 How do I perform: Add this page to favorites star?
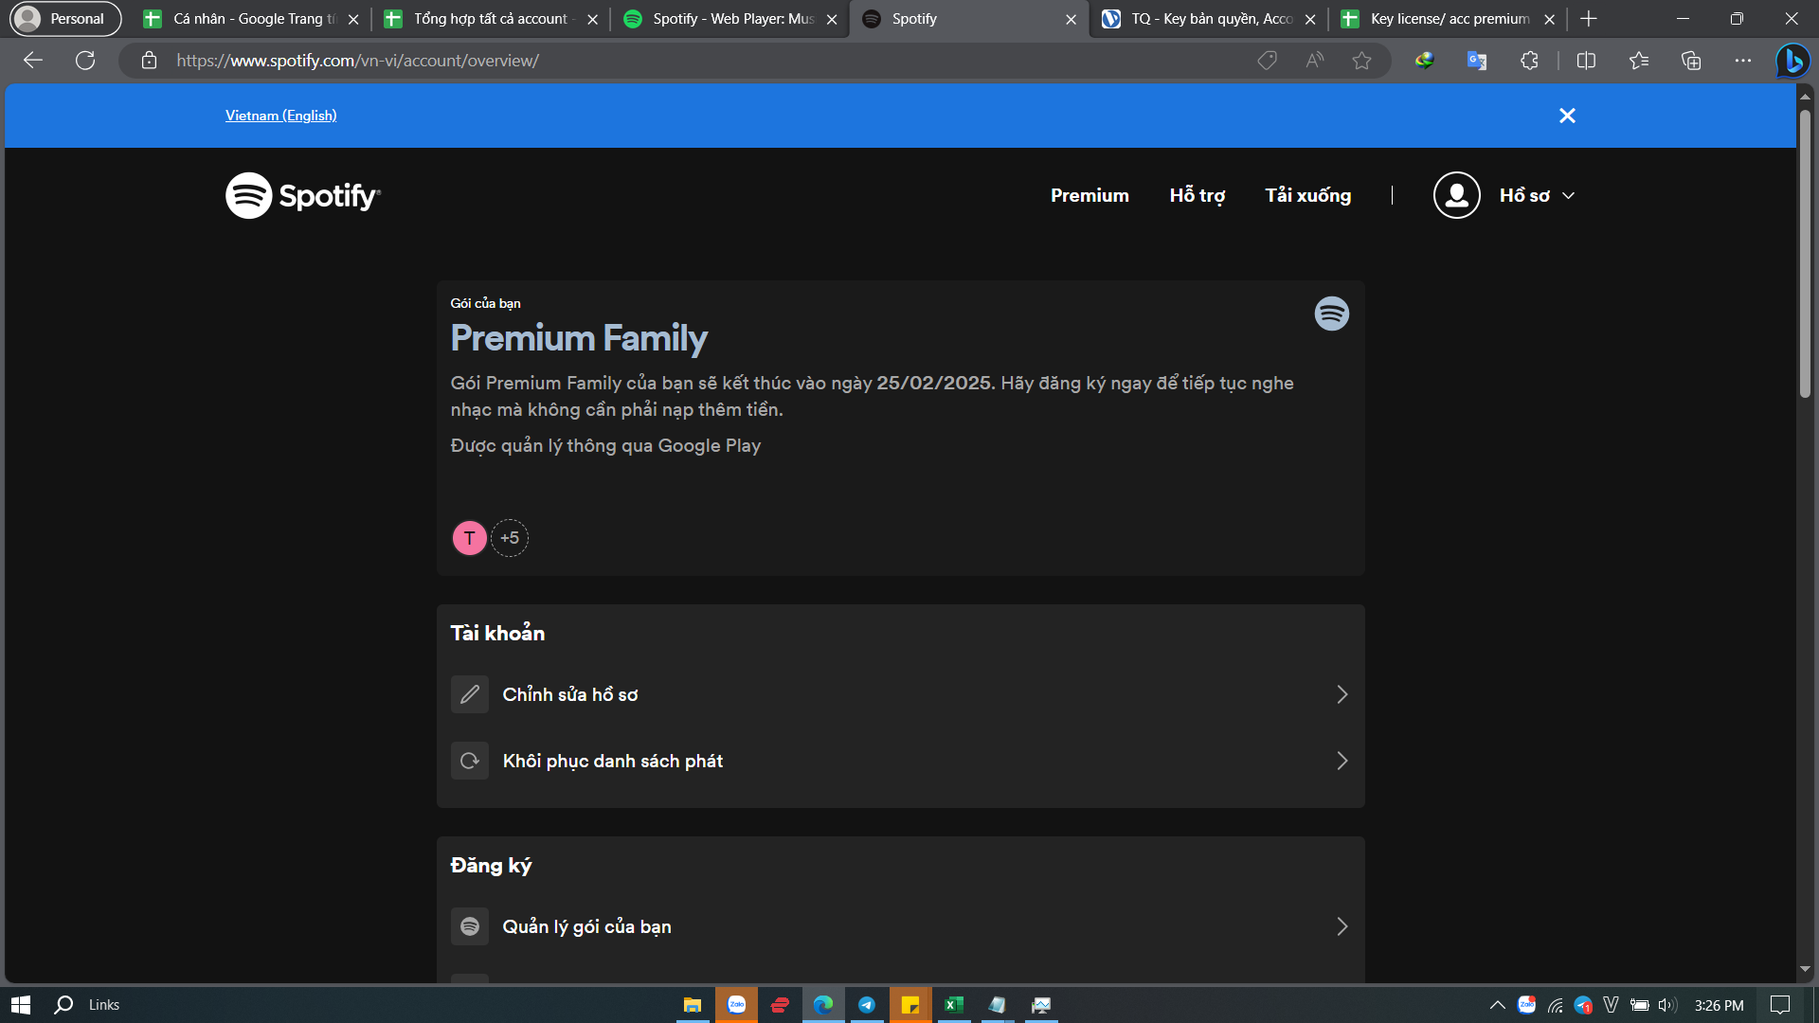point(1361,61)
